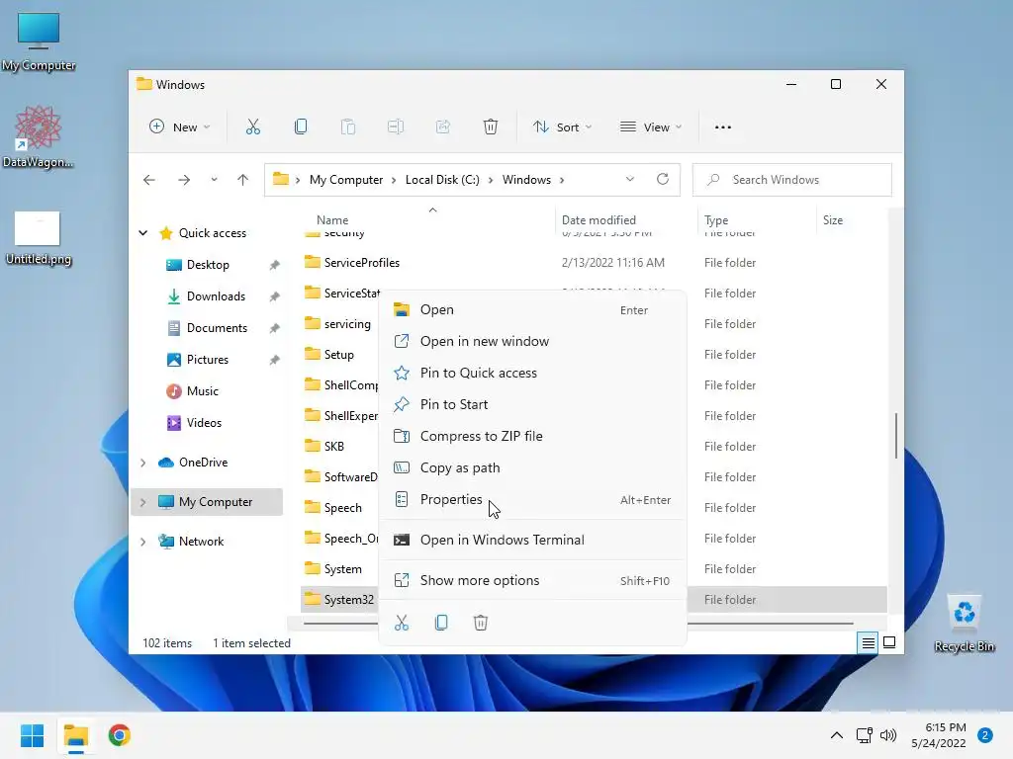Click the Search Windows input field
The image size is (1013, 759).
(792, 180)
